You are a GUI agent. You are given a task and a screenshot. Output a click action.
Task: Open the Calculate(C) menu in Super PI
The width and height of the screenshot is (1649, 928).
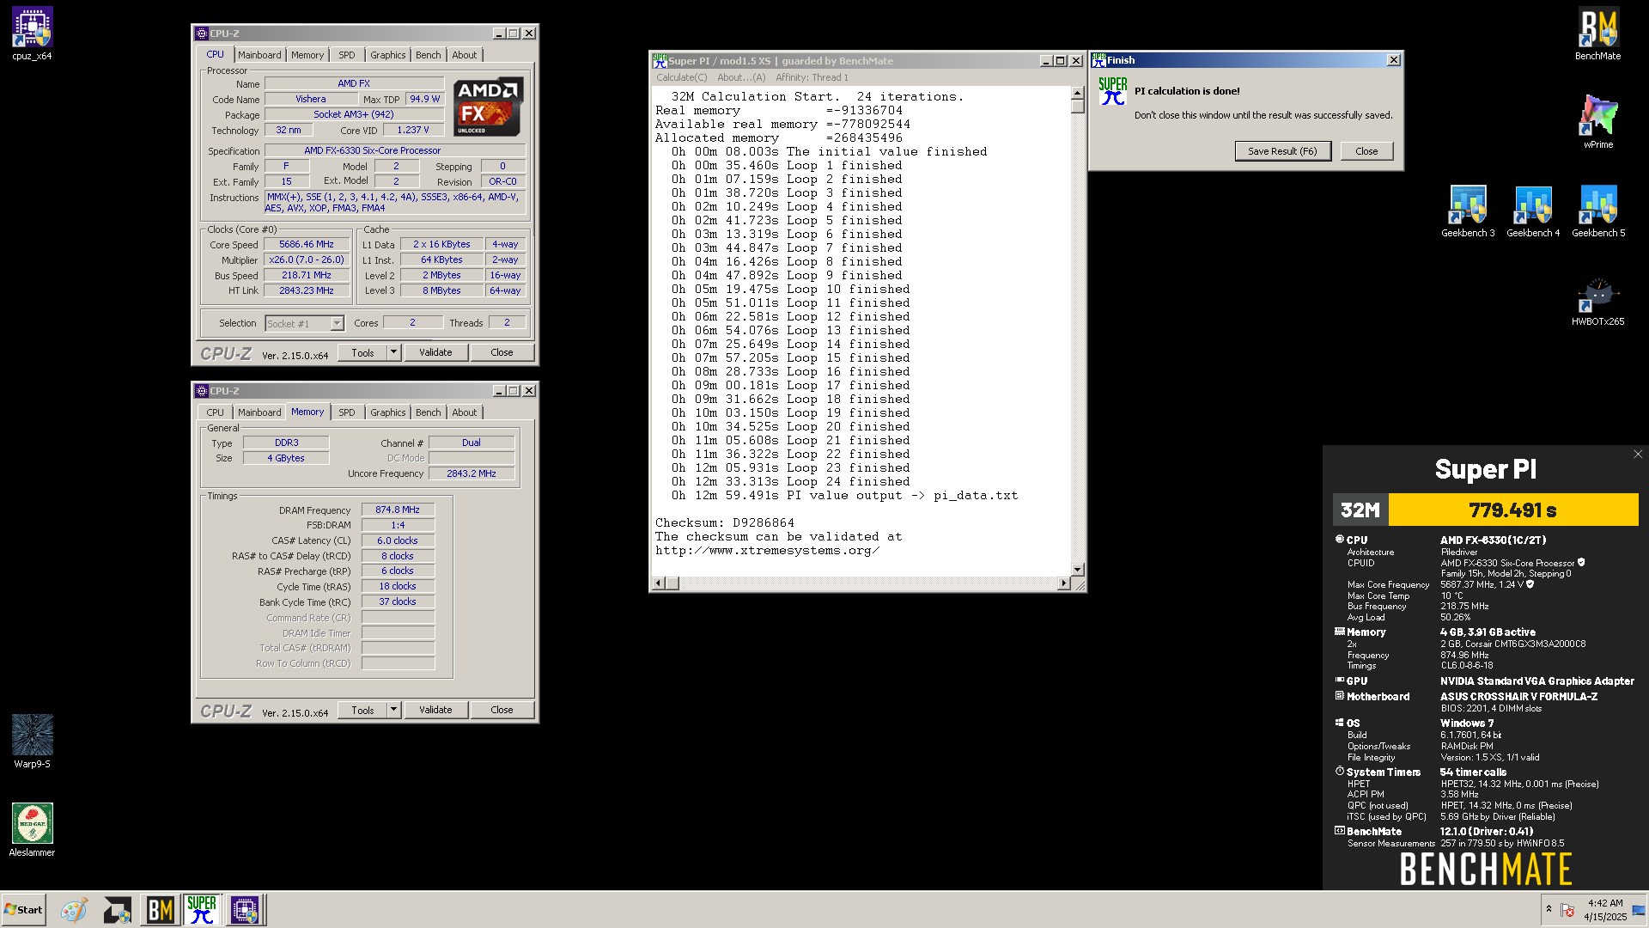[x=682, y=77]
